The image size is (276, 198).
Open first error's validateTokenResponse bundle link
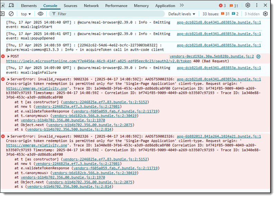pyautogui.click(x=116, y=111)
